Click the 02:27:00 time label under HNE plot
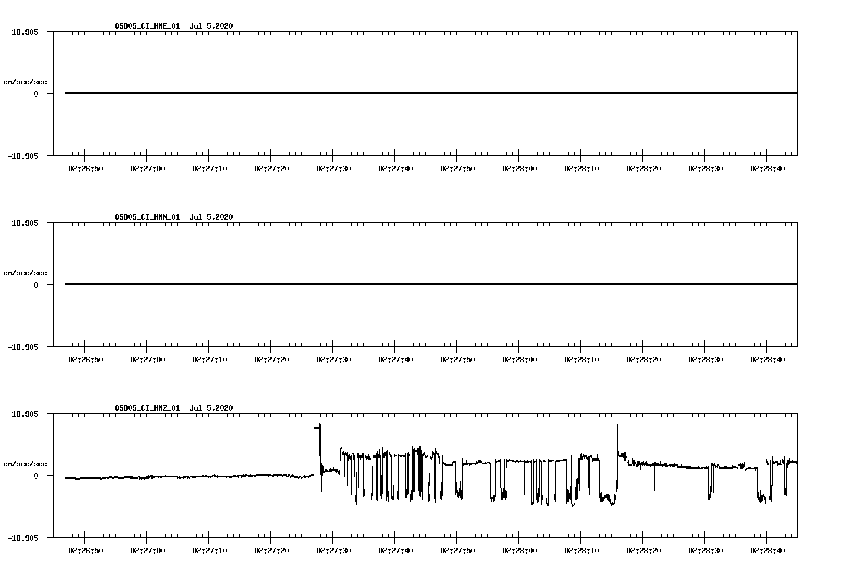This screenshot has width=842, height=573. (148, 169)
